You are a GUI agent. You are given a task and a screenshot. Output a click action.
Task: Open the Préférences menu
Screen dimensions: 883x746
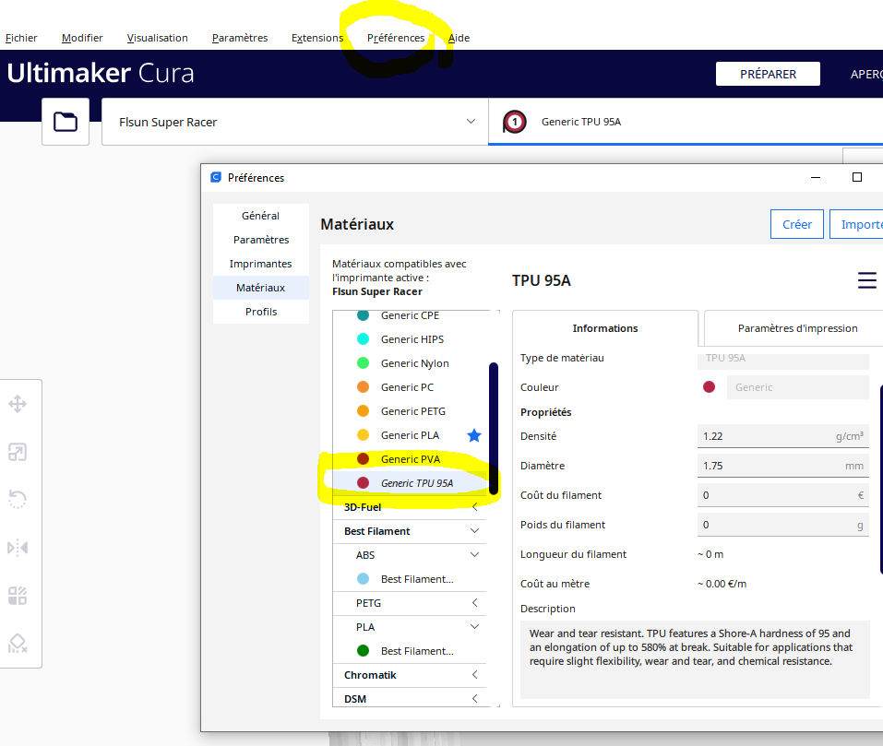click(396, 38)
